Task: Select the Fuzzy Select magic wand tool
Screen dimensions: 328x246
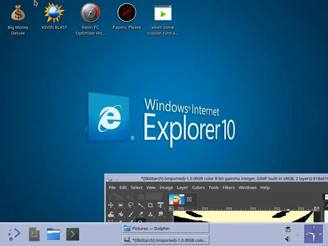Action: [141, 205]
